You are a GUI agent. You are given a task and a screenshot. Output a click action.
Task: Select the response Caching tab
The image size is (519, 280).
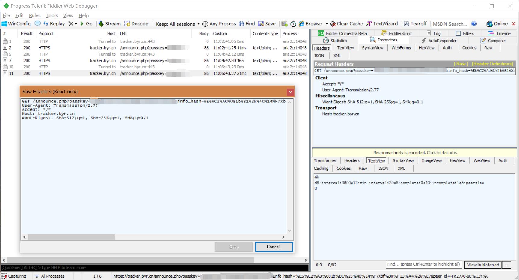(x=321, y=169)
